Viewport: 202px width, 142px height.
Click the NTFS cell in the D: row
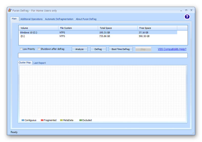[62, 36]
